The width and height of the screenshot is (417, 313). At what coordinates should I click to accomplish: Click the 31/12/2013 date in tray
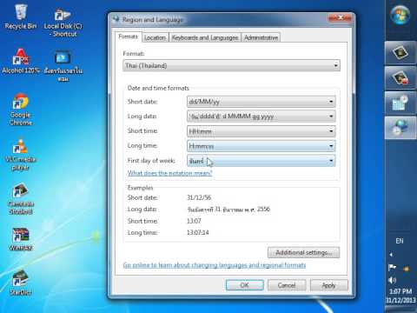tap(400, 300)
